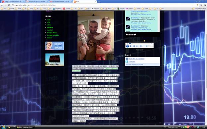
Task: Open Chrome's wrench settings menu
Action: [x=205, y=5]
